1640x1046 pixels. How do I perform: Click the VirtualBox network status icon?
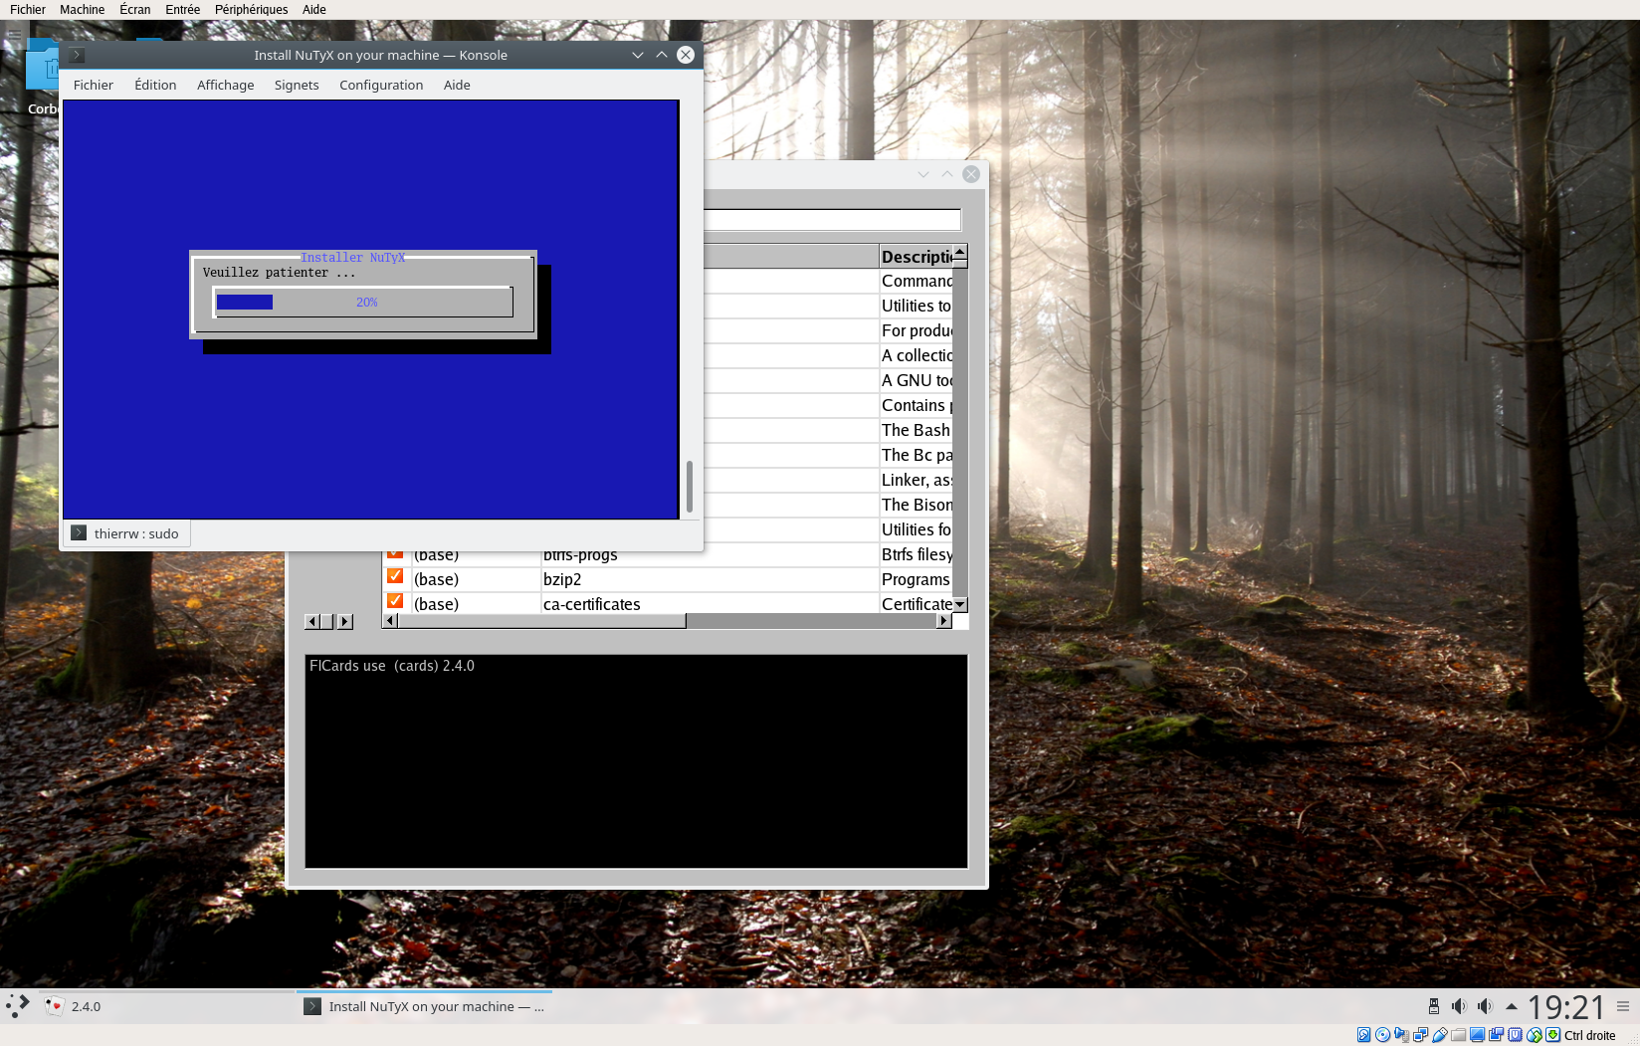(x=1420, y=1035)
